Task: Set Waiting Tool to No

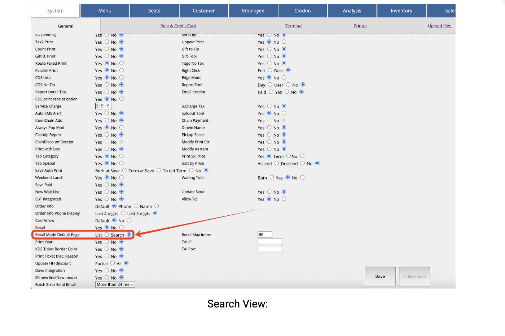Action: [x=302, y=177]
